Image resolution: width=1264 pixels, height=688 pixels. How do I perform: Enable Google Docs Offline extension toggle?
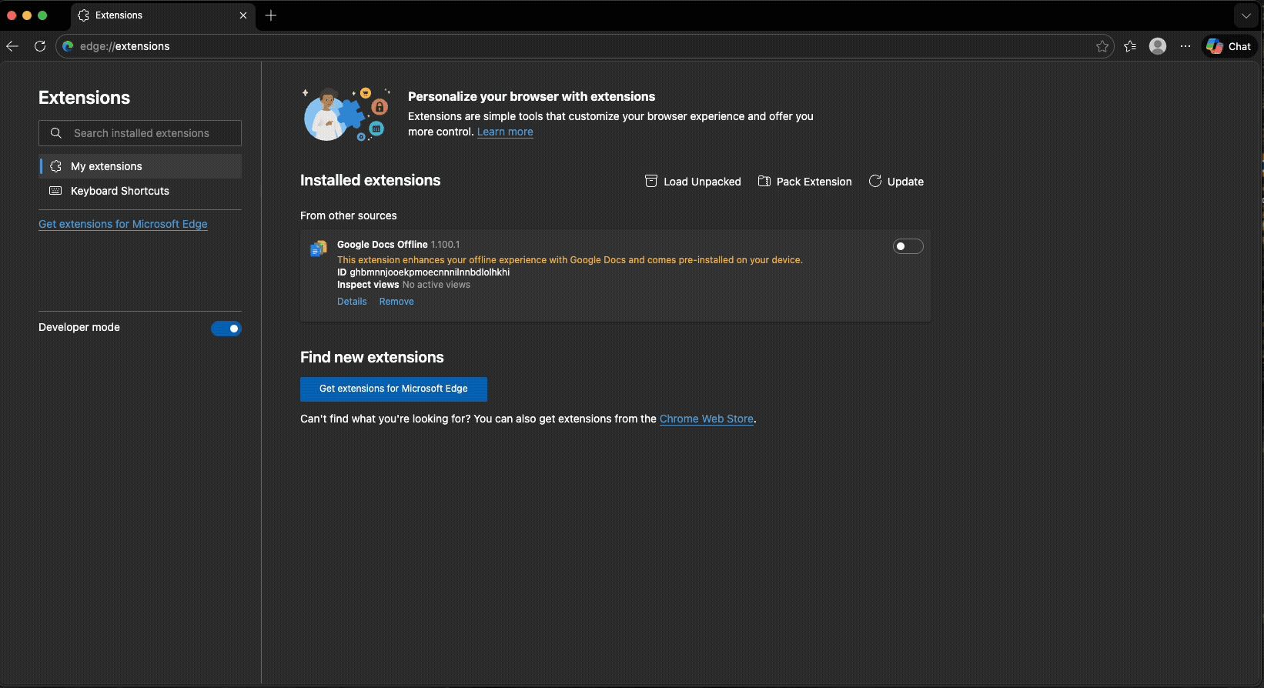click(908, 246)
